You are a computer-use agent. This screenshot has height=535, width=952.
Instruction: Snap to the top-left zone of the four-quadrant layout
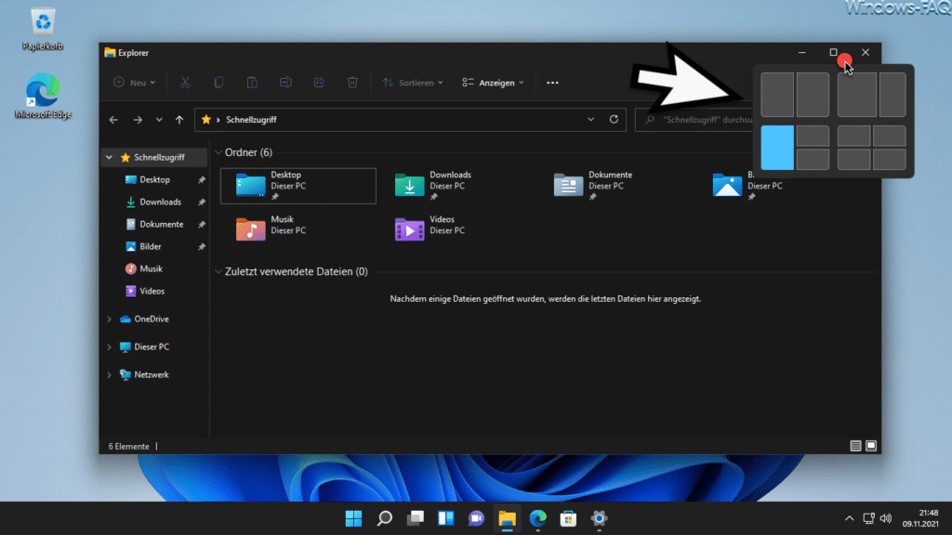click(853, 136)
